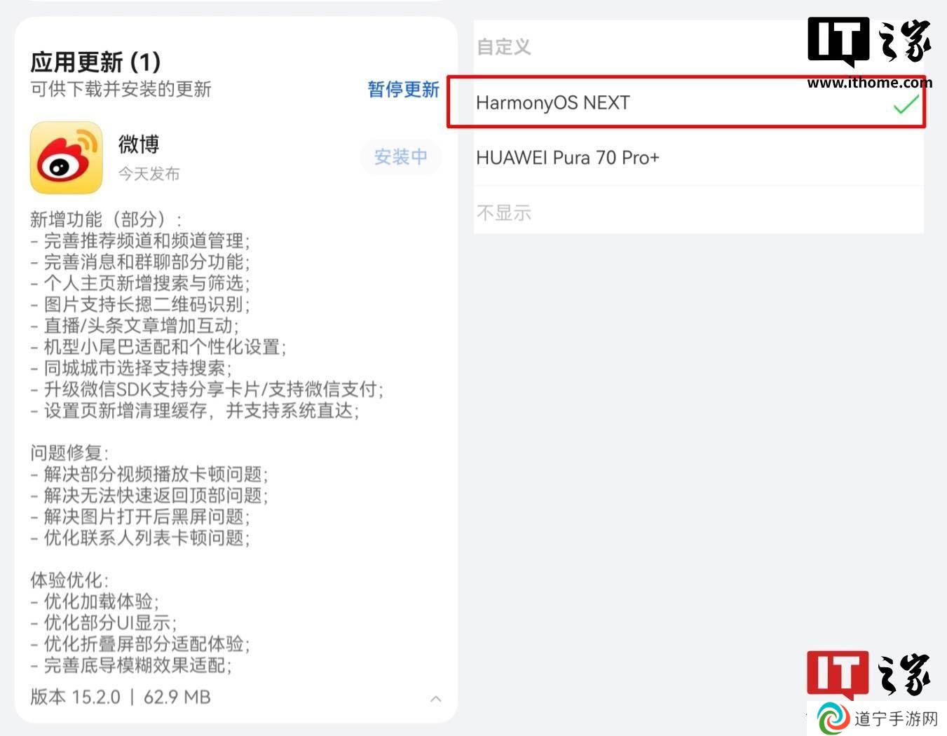Click the 应用更新 (1) heading
This screenshot has height=736, width=947.
pyautogui.click(x=96, y=62)
